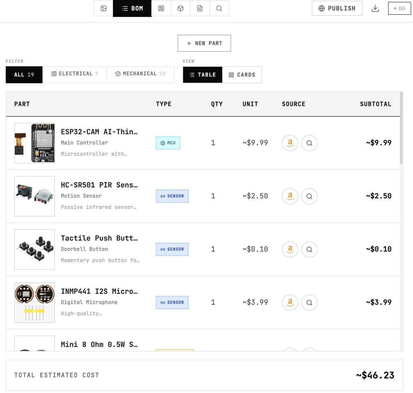Click the Doorbell Button subtitle
Viewport: 413px width, 393px height.
(x=84, y=249)
